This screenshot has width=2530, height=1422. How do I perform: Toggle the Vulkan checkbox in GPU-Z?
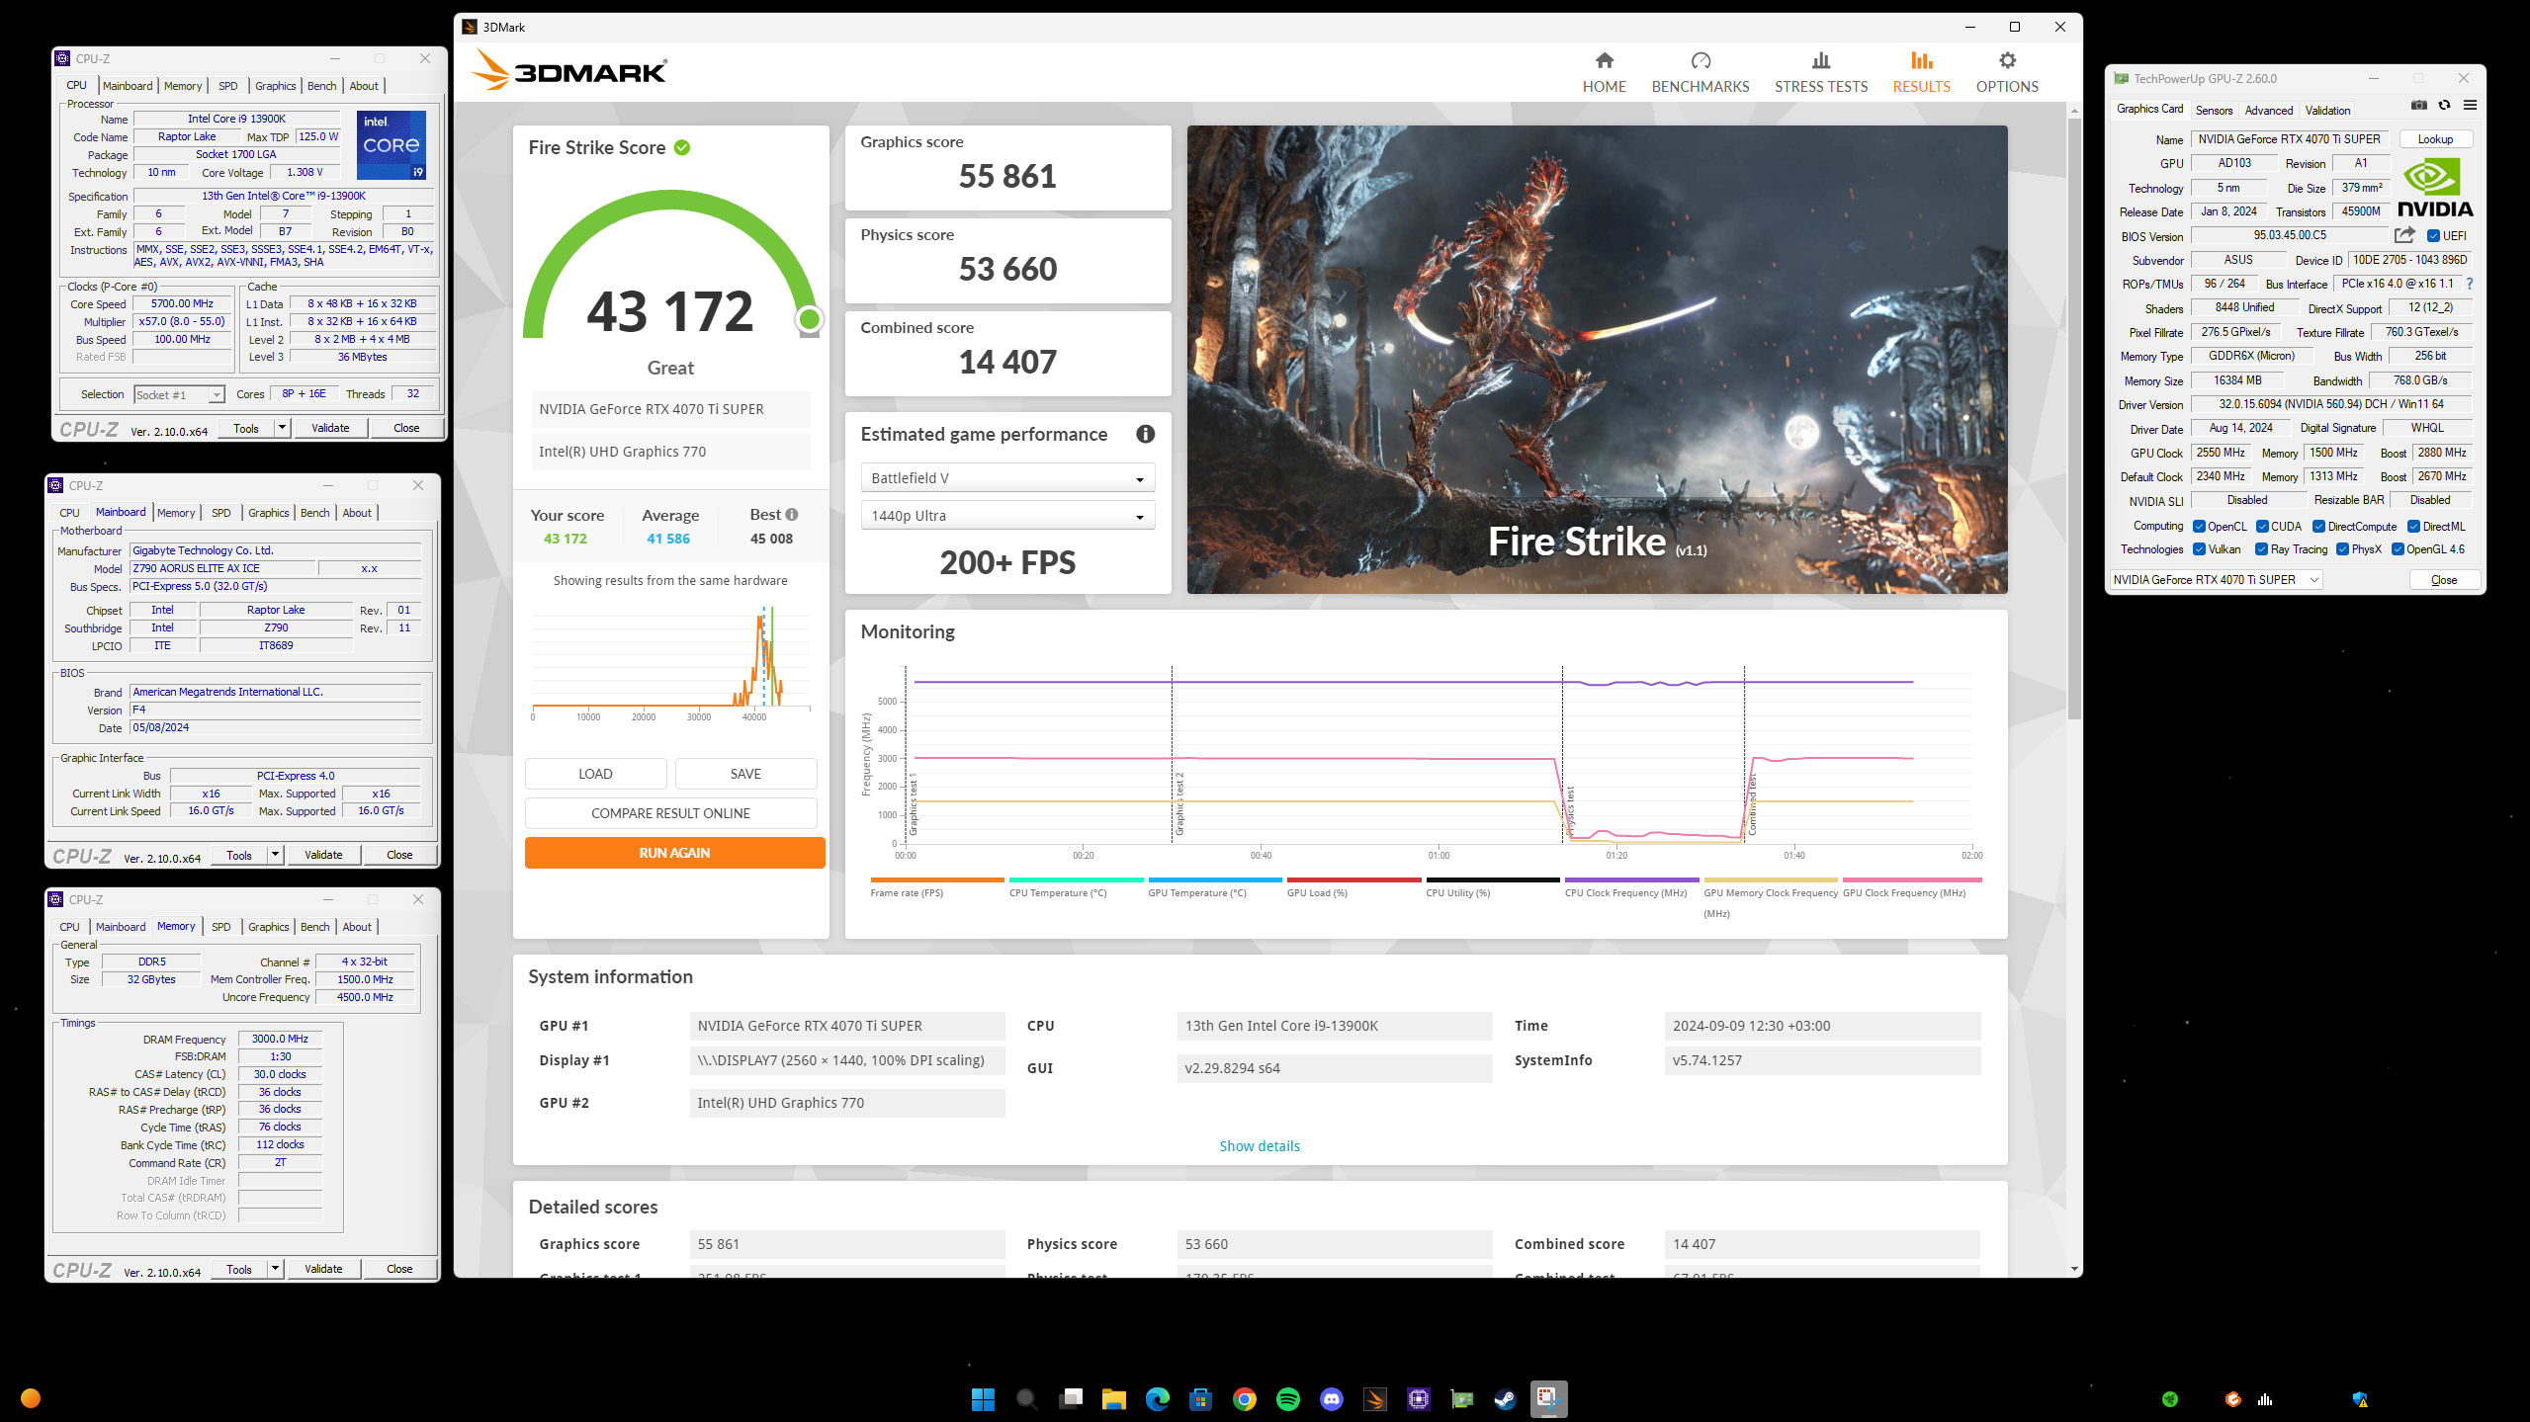[2199, 548]
